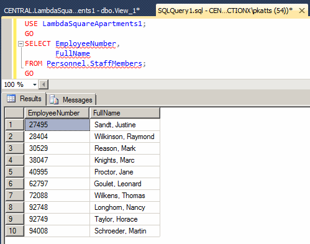
Task: Click the 'Longhorn, Nancy' cell
Action: 125,207
